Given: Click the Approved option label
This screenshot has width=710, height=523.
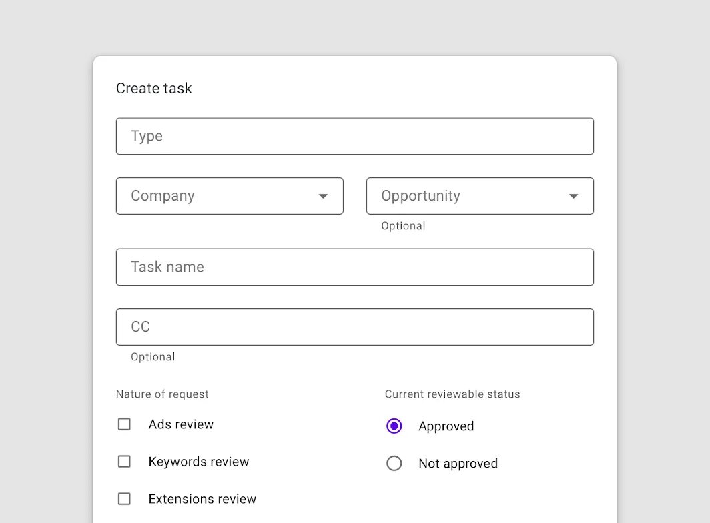Looking at the screenshot, I should [446, 426].
